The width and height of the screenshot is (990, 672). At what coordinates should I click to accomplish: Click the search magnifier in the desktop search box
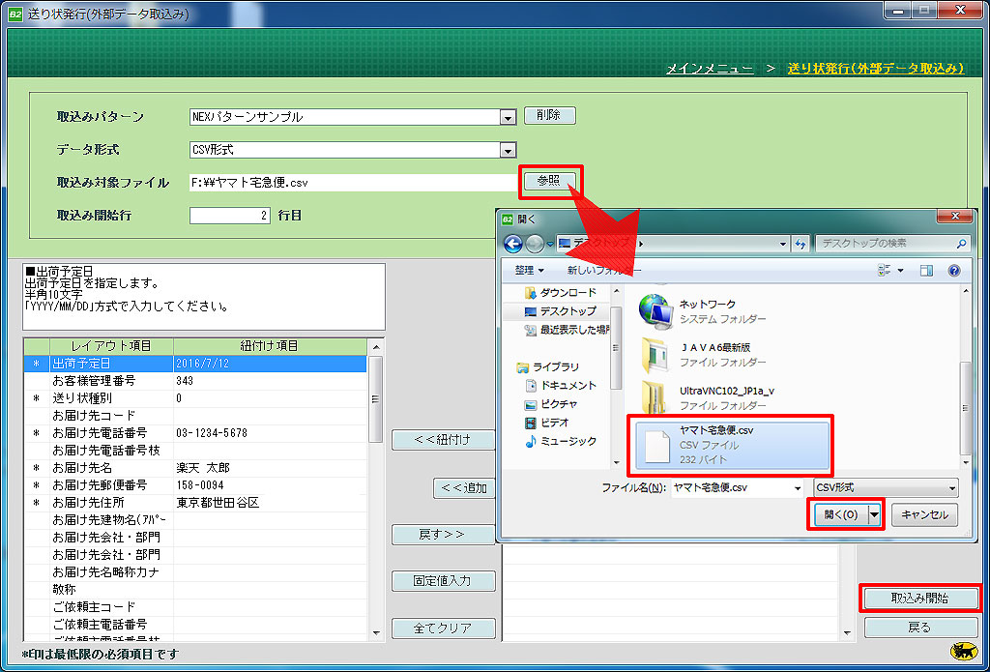[961, 243]
